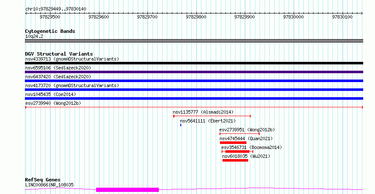Click the DGV Structural Variants track title
This screenshot has width=375, height=194.
59,54
